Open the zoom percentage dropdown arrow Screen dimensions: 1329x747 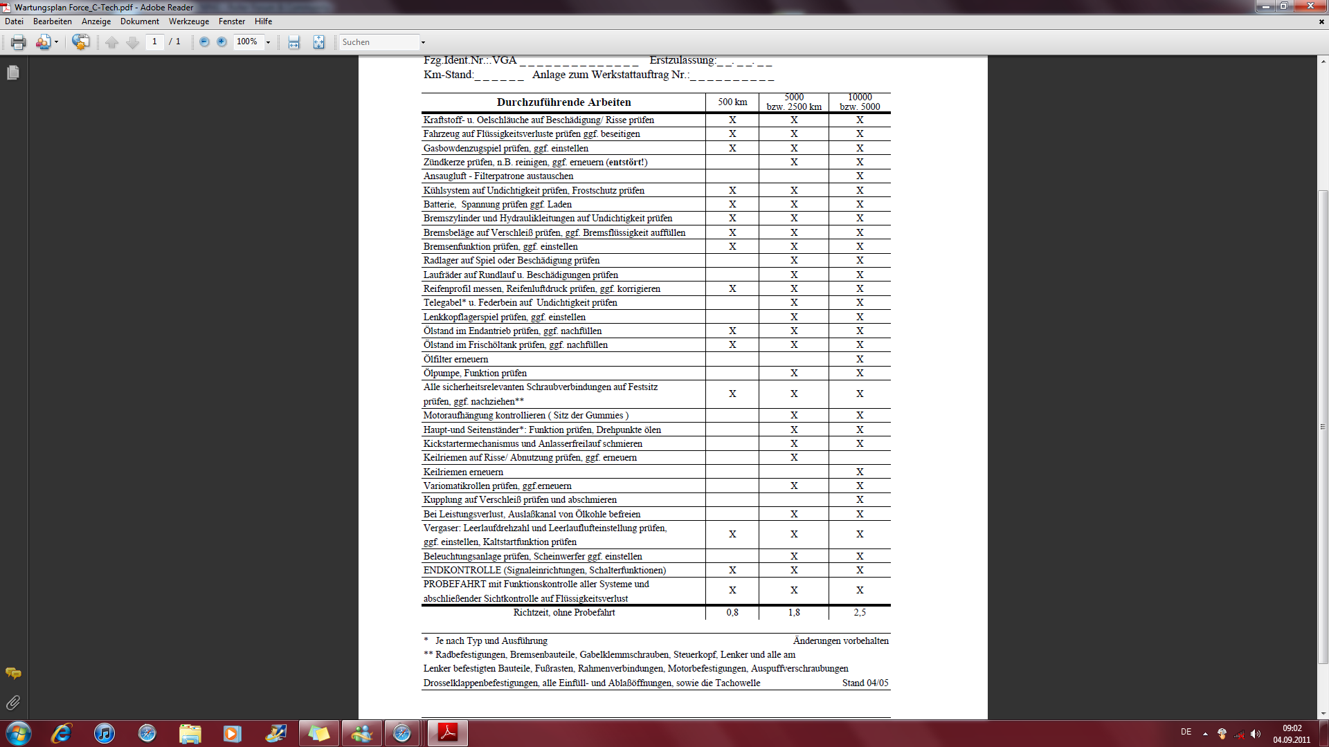coord(269,42)
